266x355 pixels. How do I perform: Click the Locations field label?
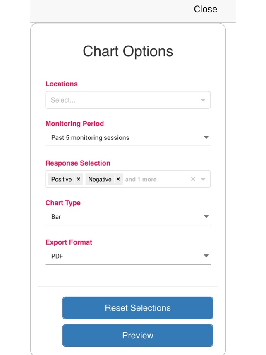[61, 84]
